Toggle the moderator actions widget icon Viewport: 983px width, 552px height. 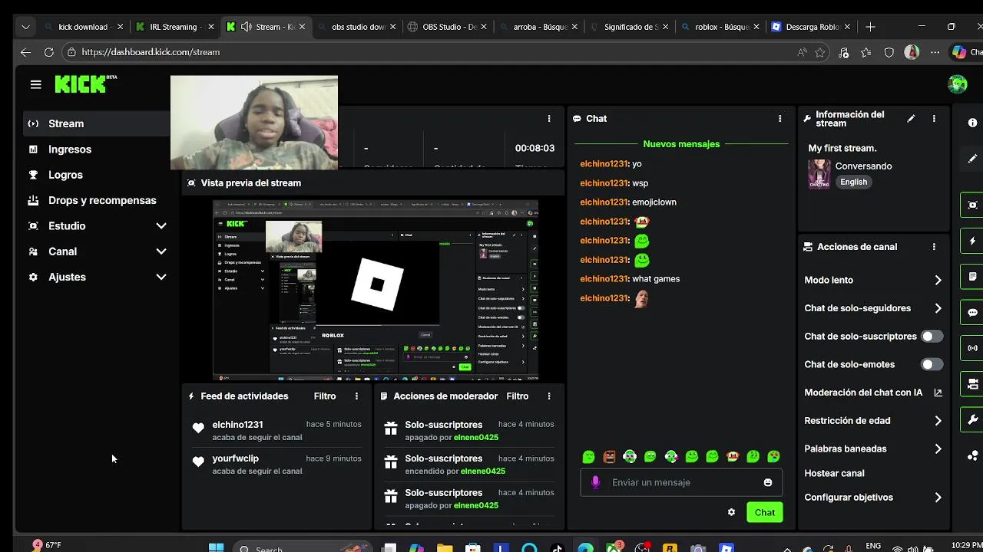972,277
